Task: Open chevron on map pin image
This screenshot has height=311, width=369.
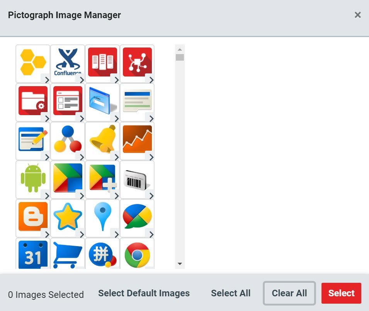Action: [x=116, y=234]
